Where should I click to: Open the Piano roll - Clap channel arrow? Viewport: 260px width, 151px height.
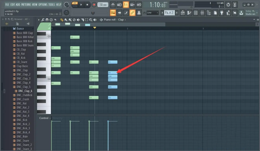coord(125,20)
